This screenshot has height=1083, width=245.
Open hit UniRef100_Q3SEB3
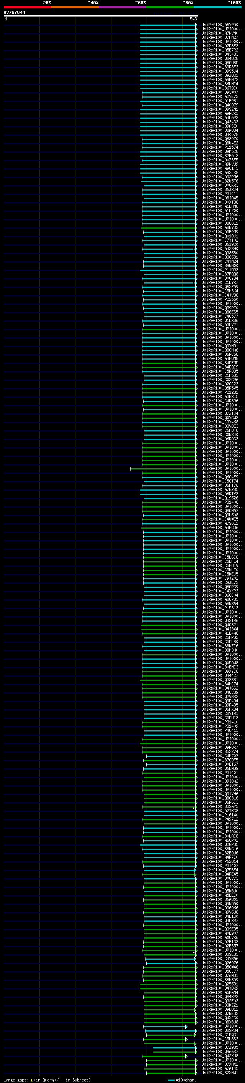(219, 954)
